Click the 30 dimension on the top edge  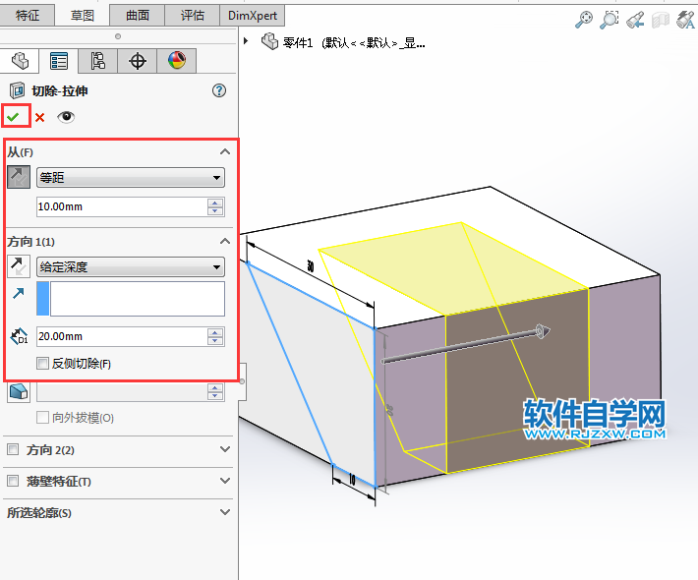(311, 266)
